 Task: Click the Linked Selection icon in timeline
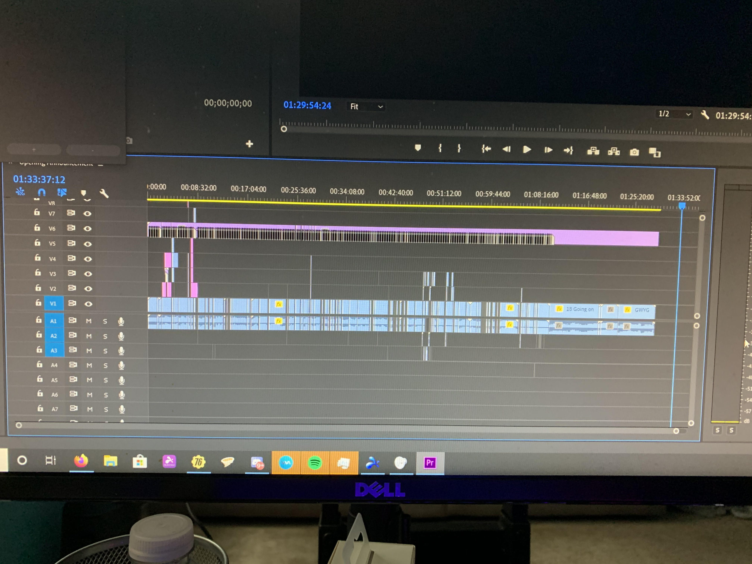pos(62,192)
